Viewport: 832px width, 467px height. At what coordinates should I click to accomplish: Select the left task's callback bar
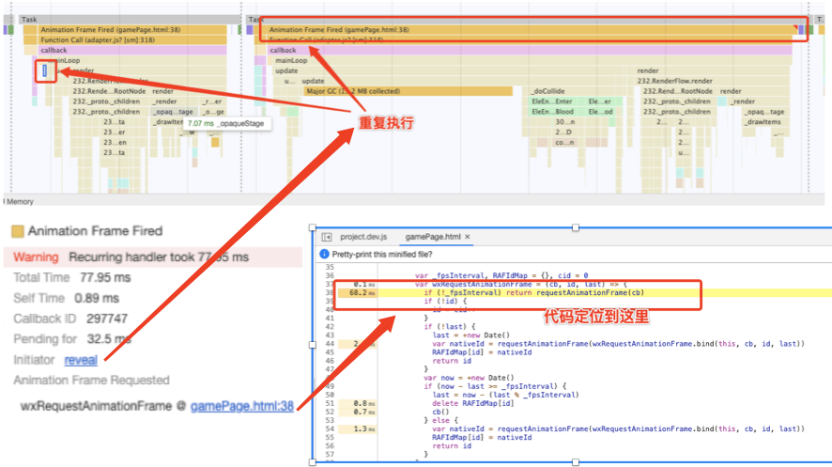coord(132,51)
